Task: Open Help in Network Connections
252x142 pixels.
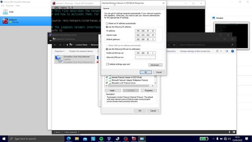Action: point(232,51)
